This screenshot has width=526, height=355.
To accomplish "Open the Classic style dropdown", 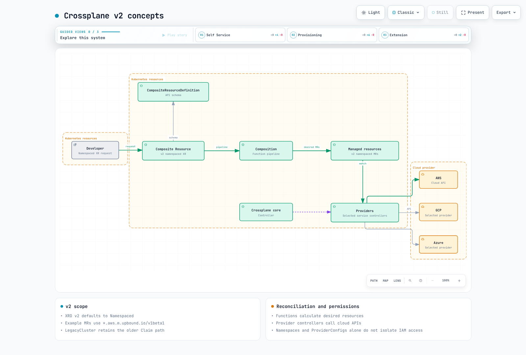I will click(406, 12).
